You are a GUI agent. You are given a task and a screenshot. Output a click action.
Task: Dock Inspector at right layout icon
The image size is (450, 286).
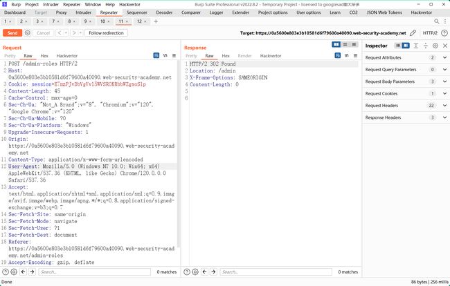pos(406,46)
